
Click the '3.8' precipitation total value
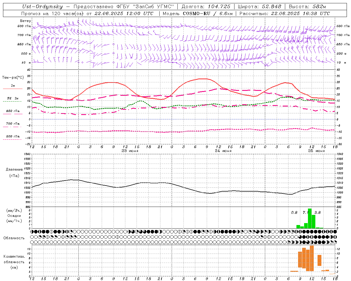pos(318,212)
